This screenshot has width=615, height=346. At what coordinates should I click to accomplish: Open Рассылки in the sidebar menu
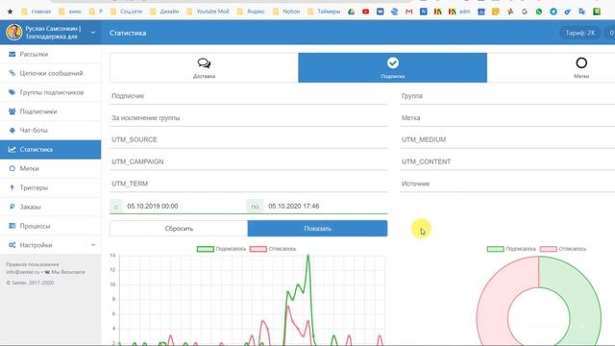[x=50, y=54]
